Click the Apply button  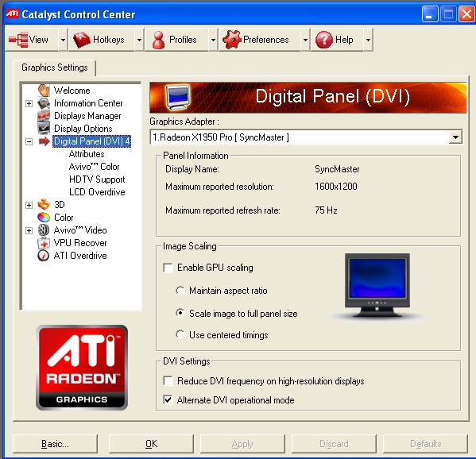click(242, 444)
